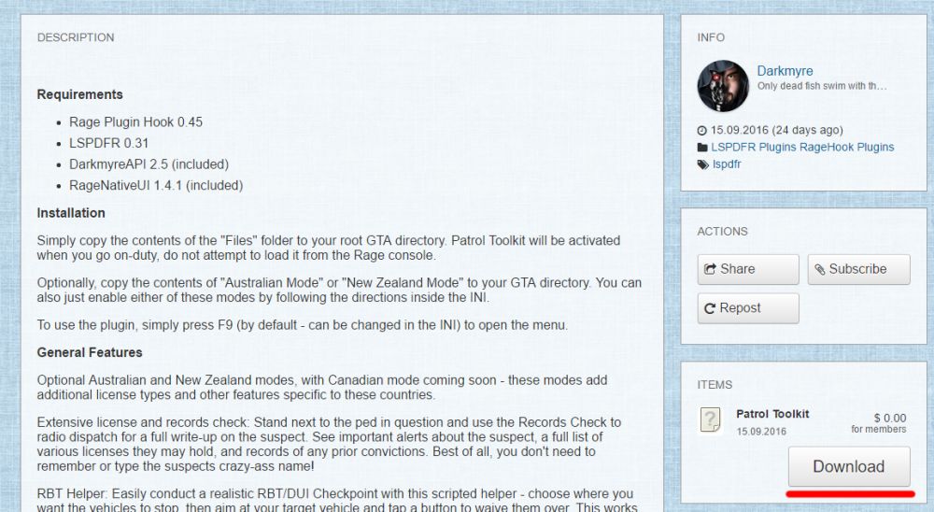Download the Patrol Toolkit file
This screenshot has width=934, height=512.
coord(849,466)
